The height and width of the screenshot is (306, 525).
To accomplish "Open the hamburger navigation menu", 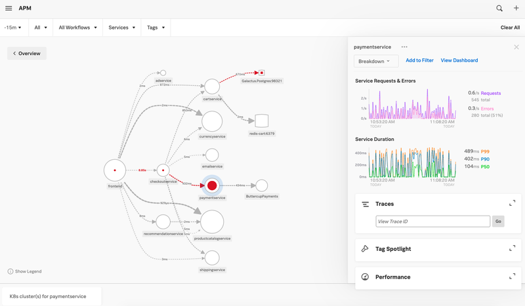I will click(9, 8).
